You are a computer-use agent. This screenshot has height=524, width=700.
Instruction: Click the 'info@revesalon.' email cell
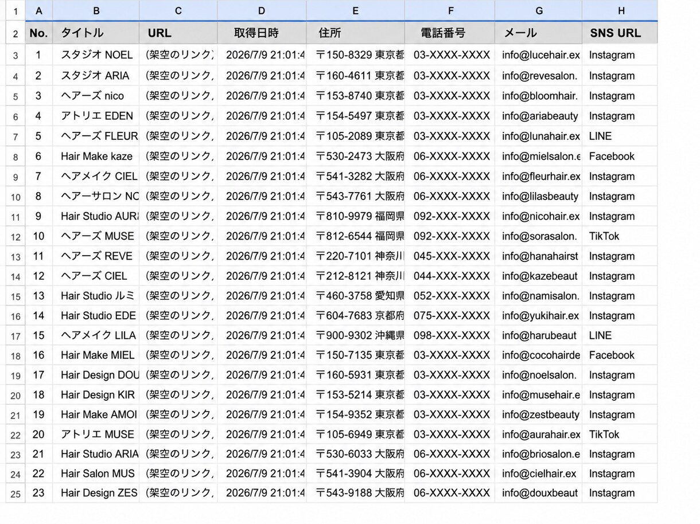539,76
